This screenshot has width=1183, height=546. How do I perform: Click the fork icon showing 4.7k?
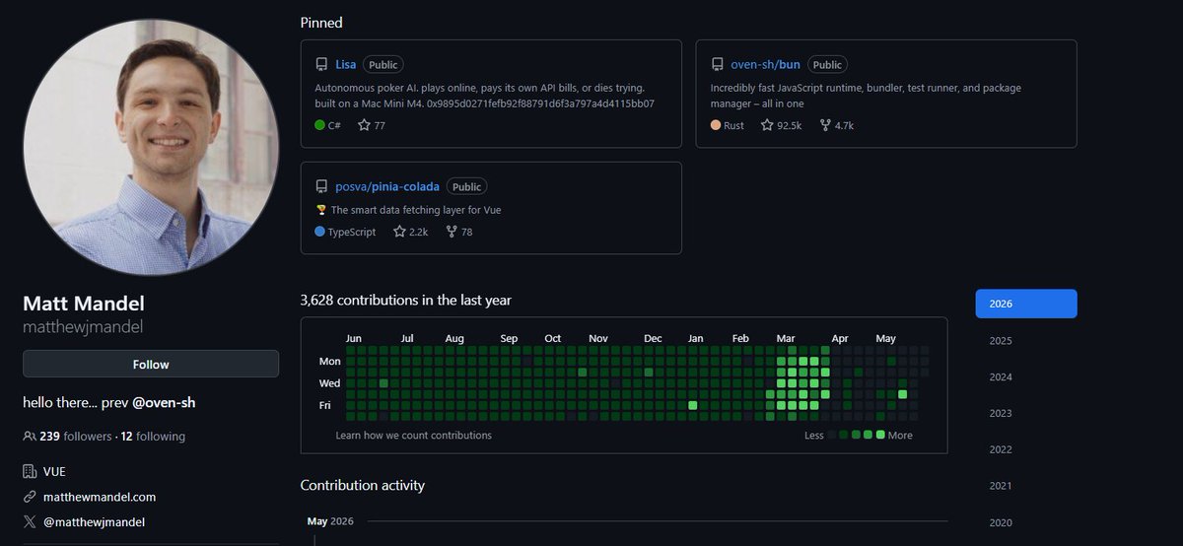825,125
